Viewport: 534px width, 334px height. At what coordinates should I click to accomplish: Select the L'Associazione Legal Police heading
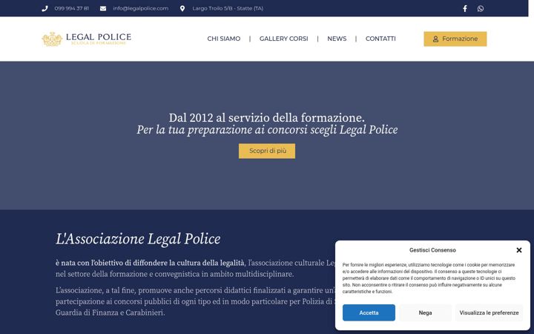coord(138,238)
